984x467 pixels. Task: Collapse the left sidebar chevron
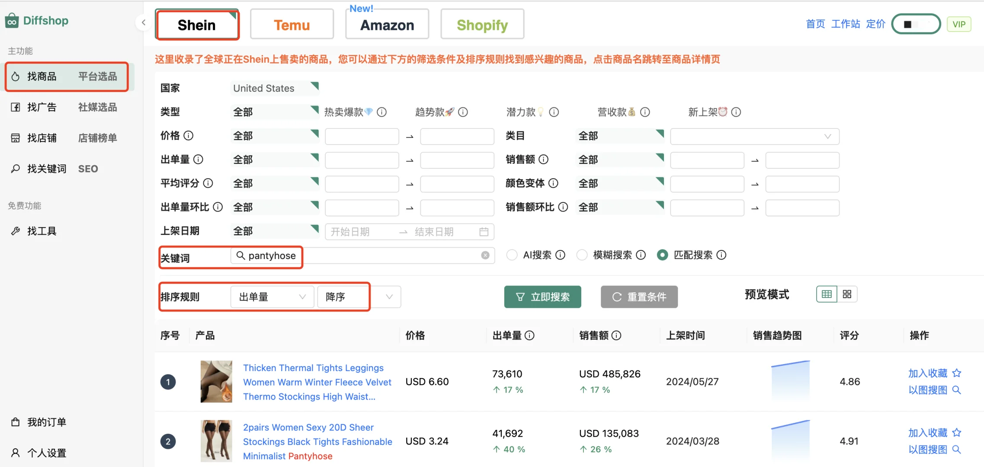tap(144, 22)
